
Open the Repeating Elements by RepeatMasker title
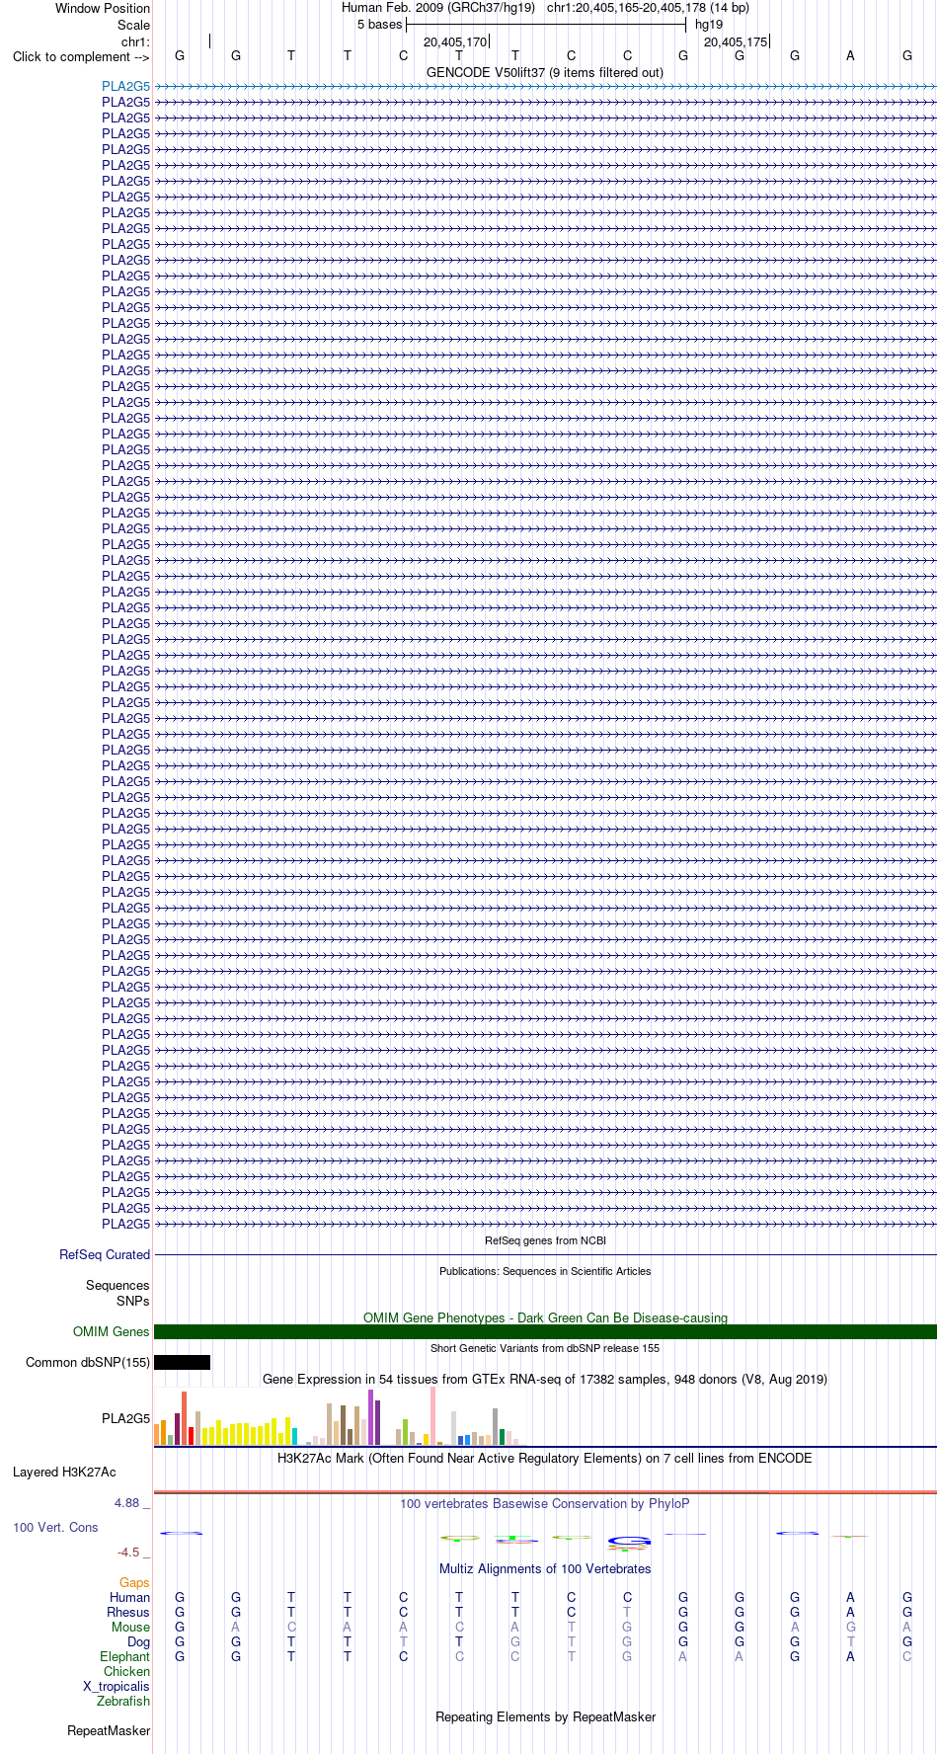click(x=545, y=1716)
